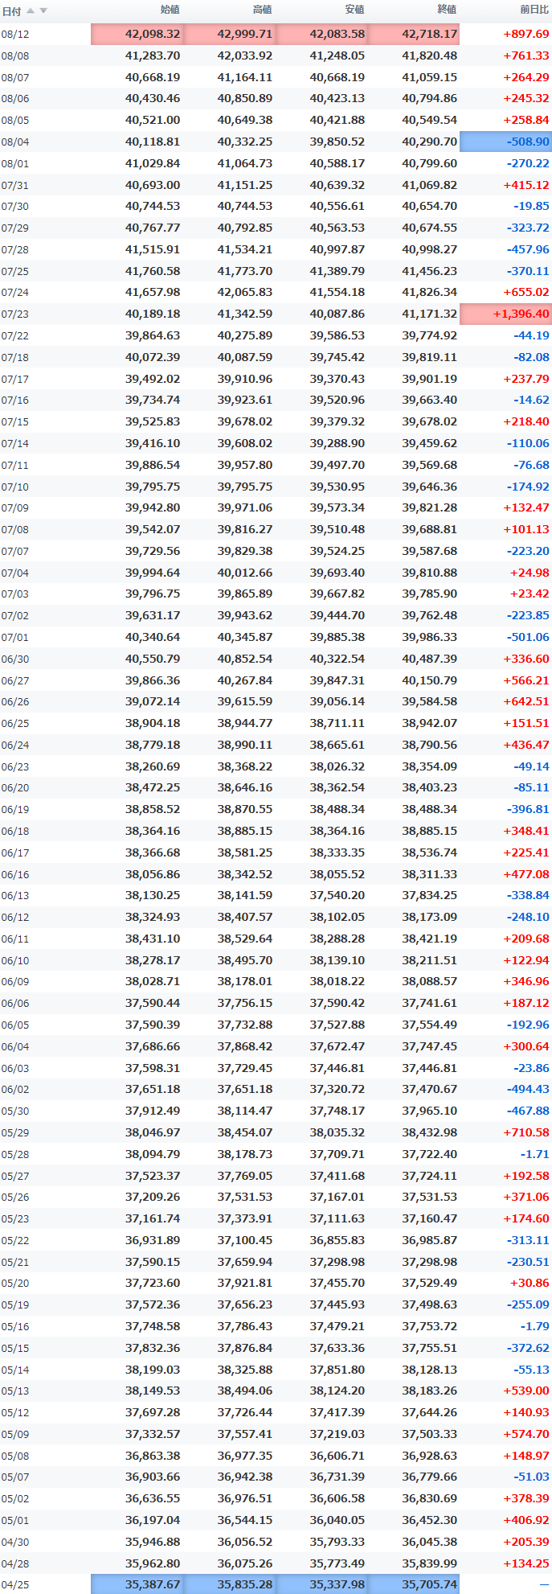Viewport: 552px width, 1594px height.
Task: Click the change value +642.51
Action: (526, 701)
